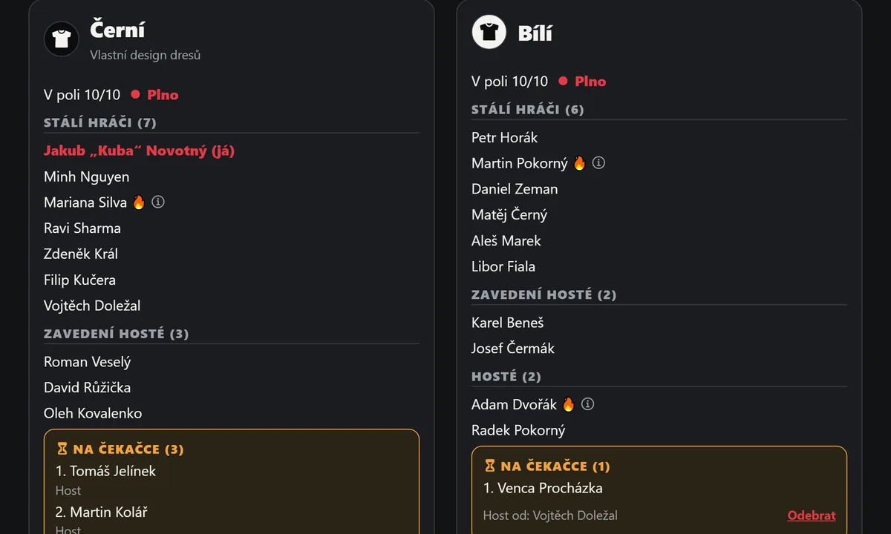Select Oleh Kovalenko in guest list

pos(93,413)
